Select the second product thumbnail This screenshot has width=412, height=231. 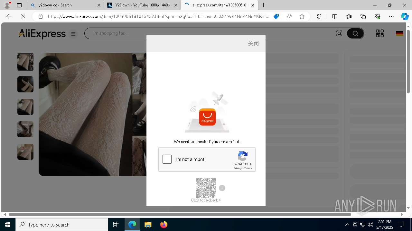[25, 84]
